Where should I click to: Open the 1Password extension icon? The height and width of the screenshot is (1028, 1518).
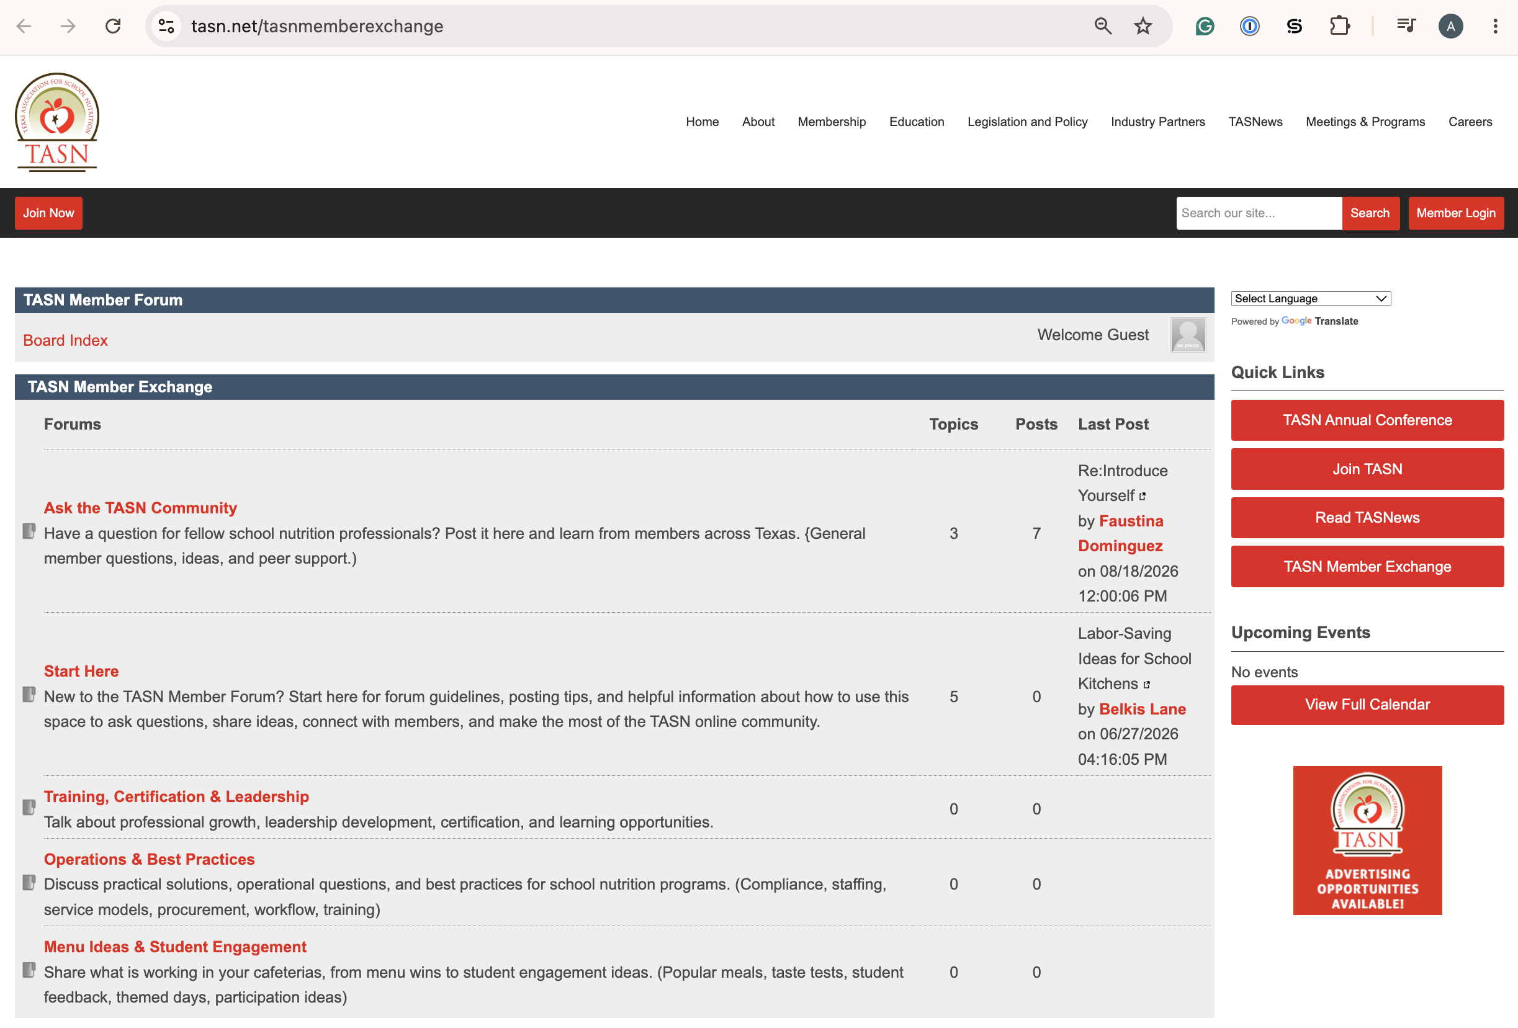coord(1249,26)
